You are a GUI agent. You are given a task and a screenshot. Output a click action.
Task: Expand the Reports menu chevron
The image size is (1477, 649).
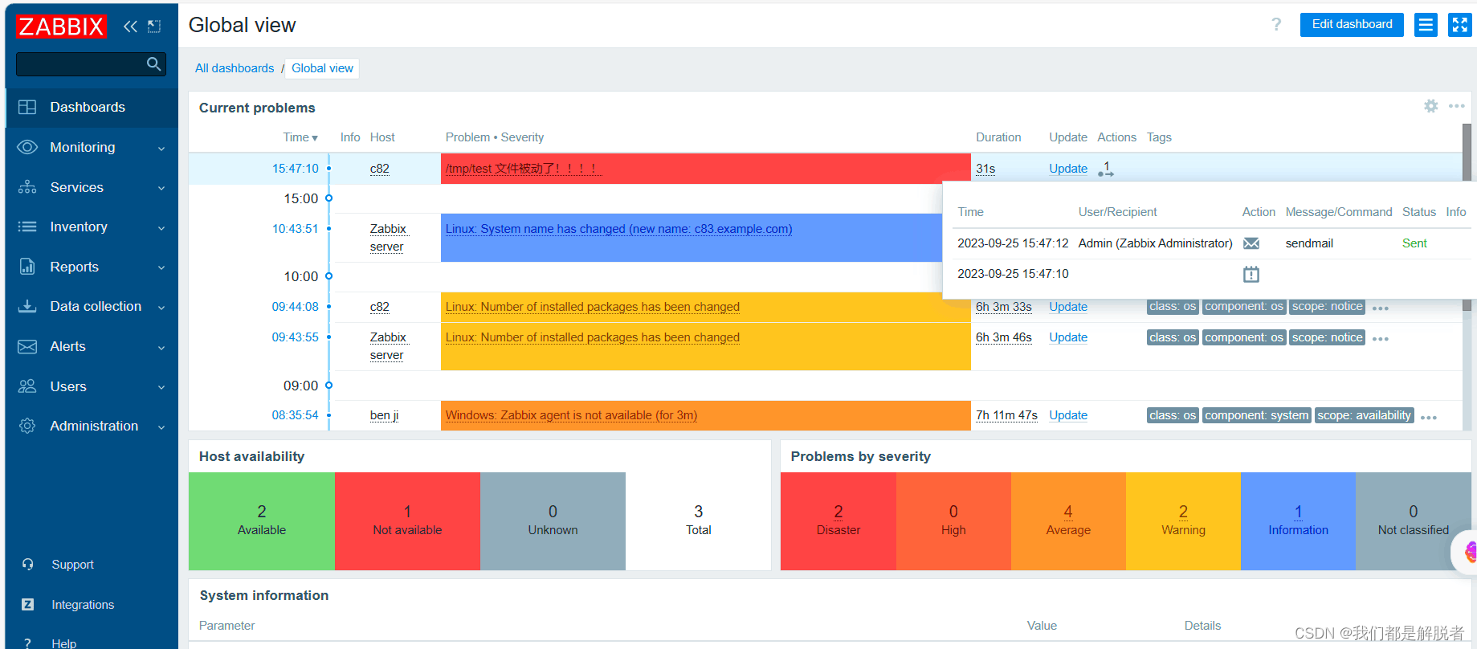161,267
